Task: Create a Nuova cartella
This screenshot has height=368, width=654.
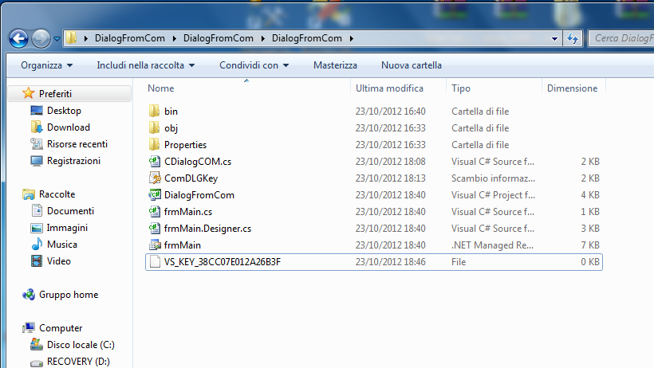Action: point(412,65)
